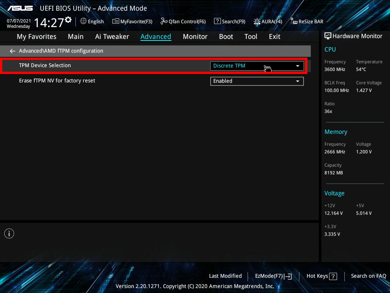Image resolution: width=390 pixels, height=293 pixels.
Task: Click +12V value 12.164 V
Action: point(333,213)
